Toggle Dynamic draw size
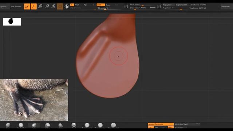233x131 pixels. click(153, 7)
